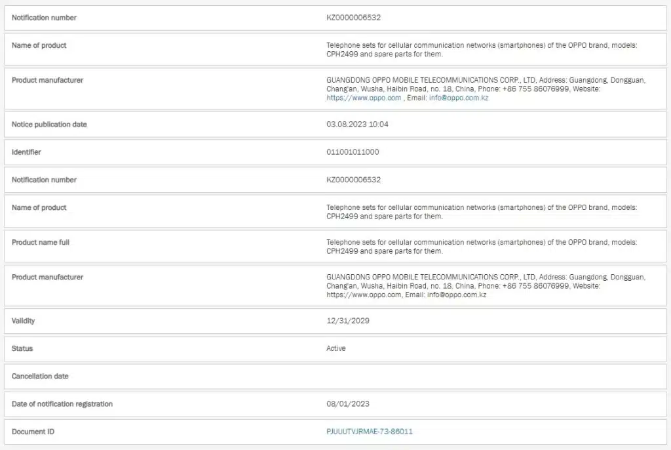671x450 pixels.
Task: Click the 'Product name full' label
Action: pyautogui.click(x=41, y=243)
